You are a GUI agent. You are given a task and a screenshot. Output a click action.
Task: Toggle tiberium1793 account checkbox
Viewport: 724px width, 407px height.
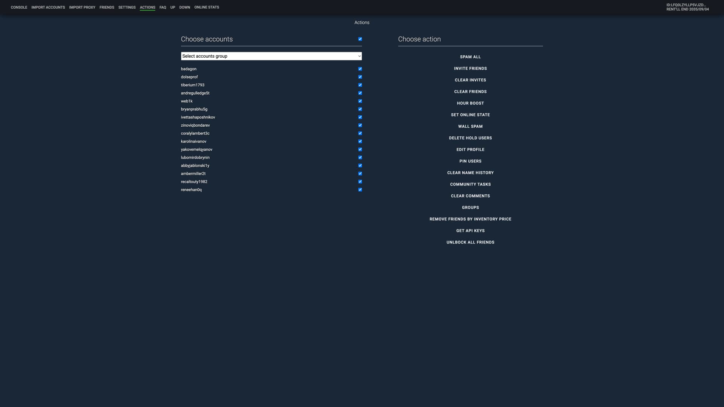[x=360, y=85]
